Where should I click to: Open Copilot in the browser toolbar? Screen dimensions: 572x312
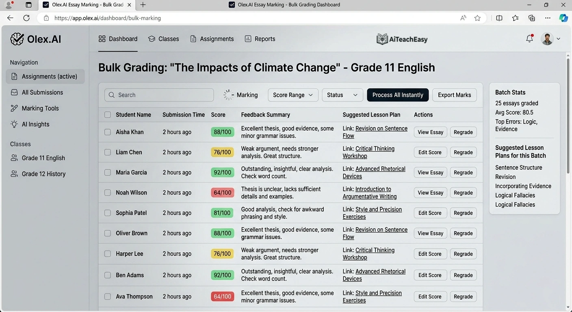point(563,18)
